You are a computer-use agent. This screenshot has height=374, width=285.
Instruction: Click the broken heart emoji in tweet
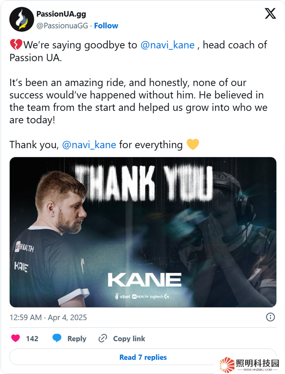point(16,45)
